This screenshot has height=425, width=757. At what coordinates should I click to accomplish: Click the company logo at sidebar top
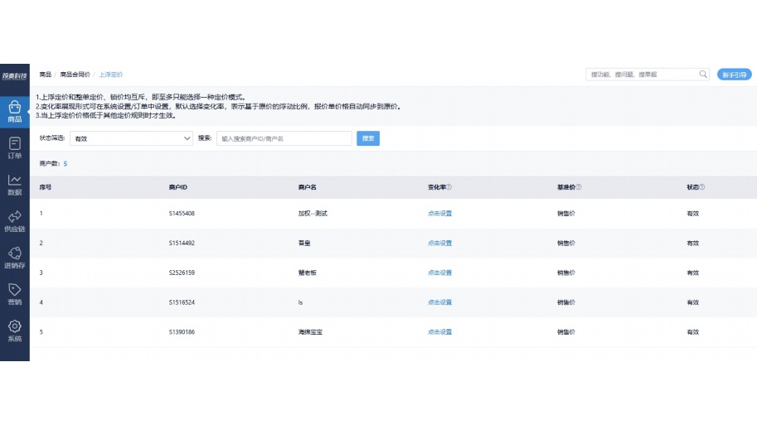pos(14,76)
